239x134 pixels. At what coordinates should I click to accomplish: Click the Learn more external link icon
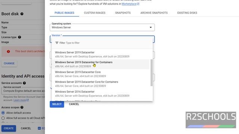click(x=28, y=100)
